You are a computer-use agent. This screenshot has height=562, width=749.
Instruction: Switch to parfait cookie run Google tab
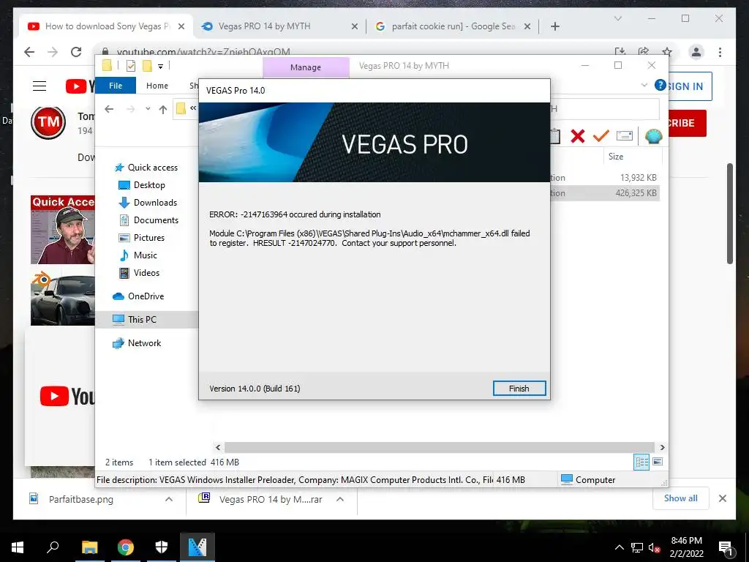(x=453, y=26)
